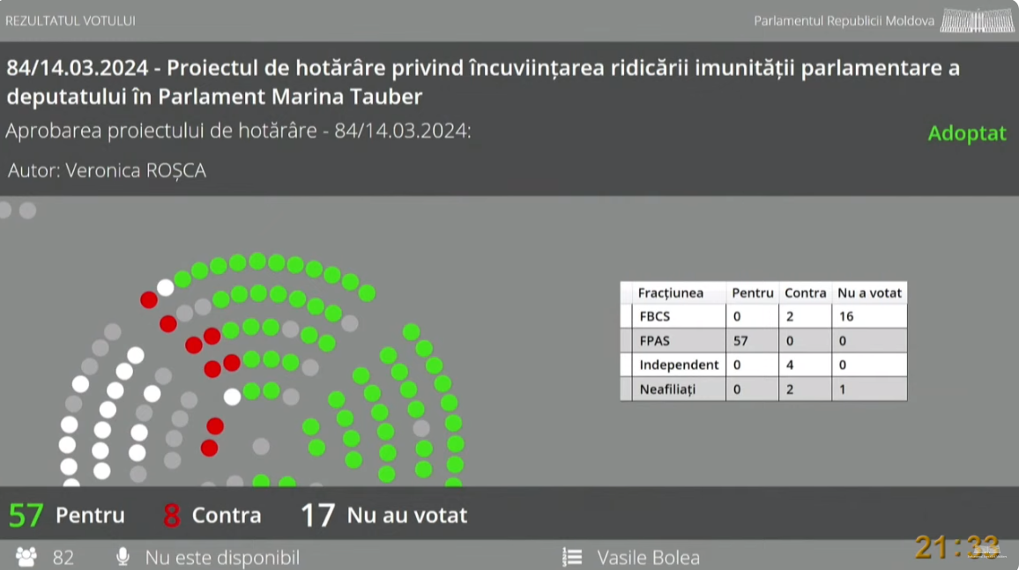Click the 17 Nu au votat total
Image resolution: width=1019 pixels, height=570 pixels.
[384, 515]
